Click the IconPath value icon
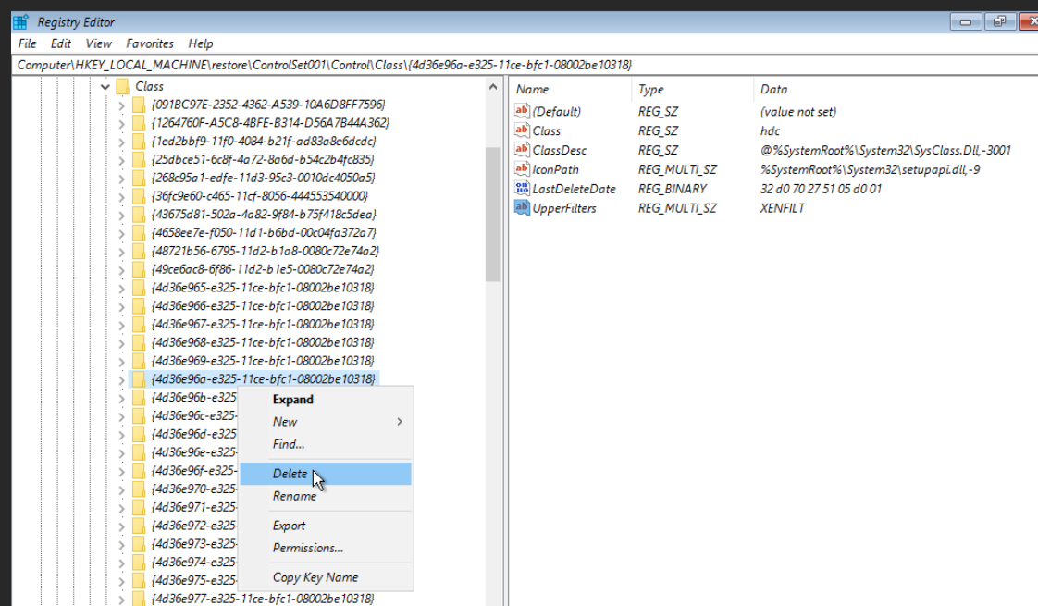The width and height of the screenshot is (1038, 606). pos(522,169)
